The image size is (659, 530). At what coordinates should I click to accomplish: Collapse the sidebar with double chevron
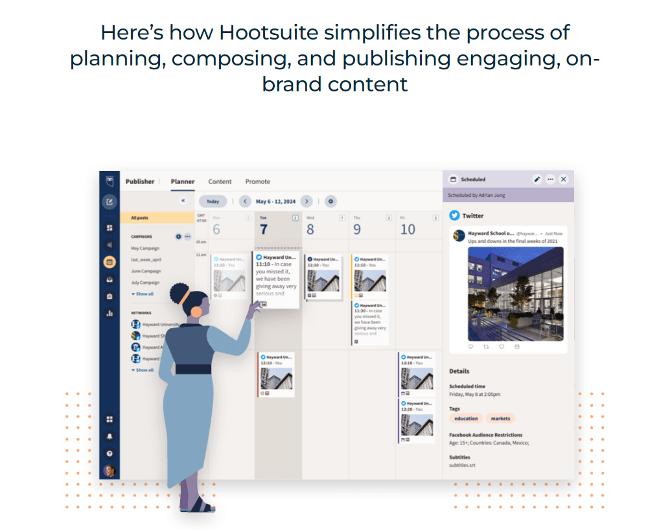click(183, 202)
